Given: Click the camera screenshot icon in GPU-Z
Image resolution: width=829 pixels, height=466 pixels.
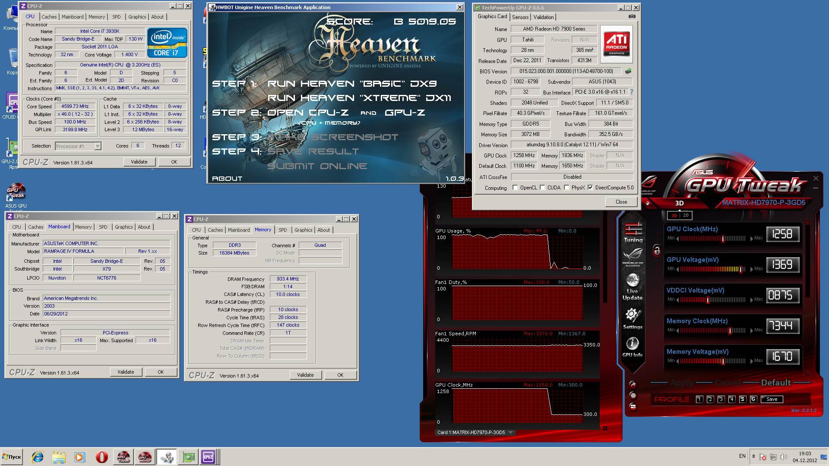Looking at the screenshot, I should 632,16.
